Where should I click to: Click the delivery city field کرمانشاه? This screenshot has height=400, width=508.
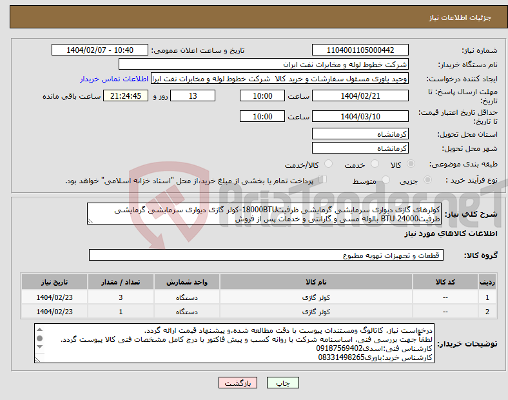coord(360,148)
